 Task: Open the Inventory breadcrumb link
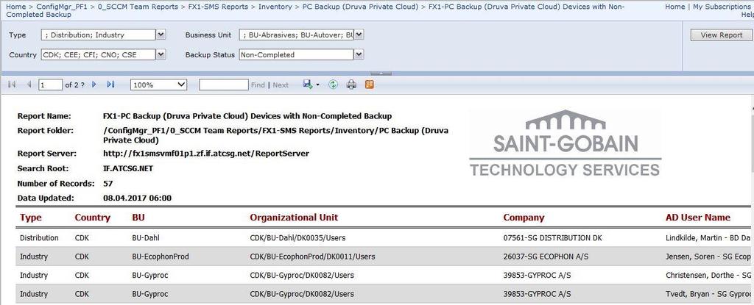[x=275, y=7]
